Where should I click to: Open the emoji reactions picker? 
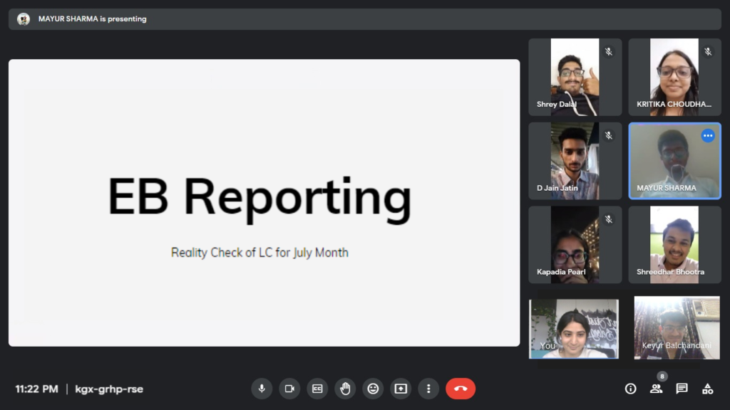pyautogui.click(x=373, y=389)
